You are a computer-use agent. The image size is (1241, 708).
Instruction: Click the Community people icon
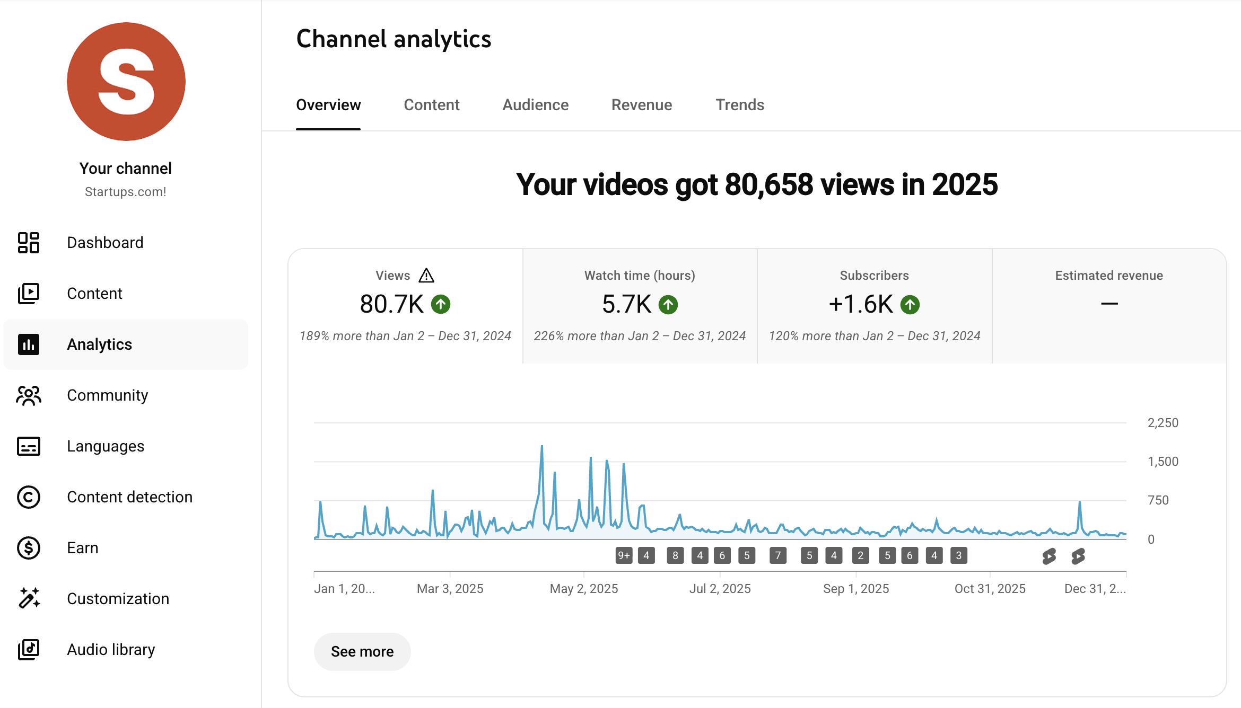(x=29, y=395)
